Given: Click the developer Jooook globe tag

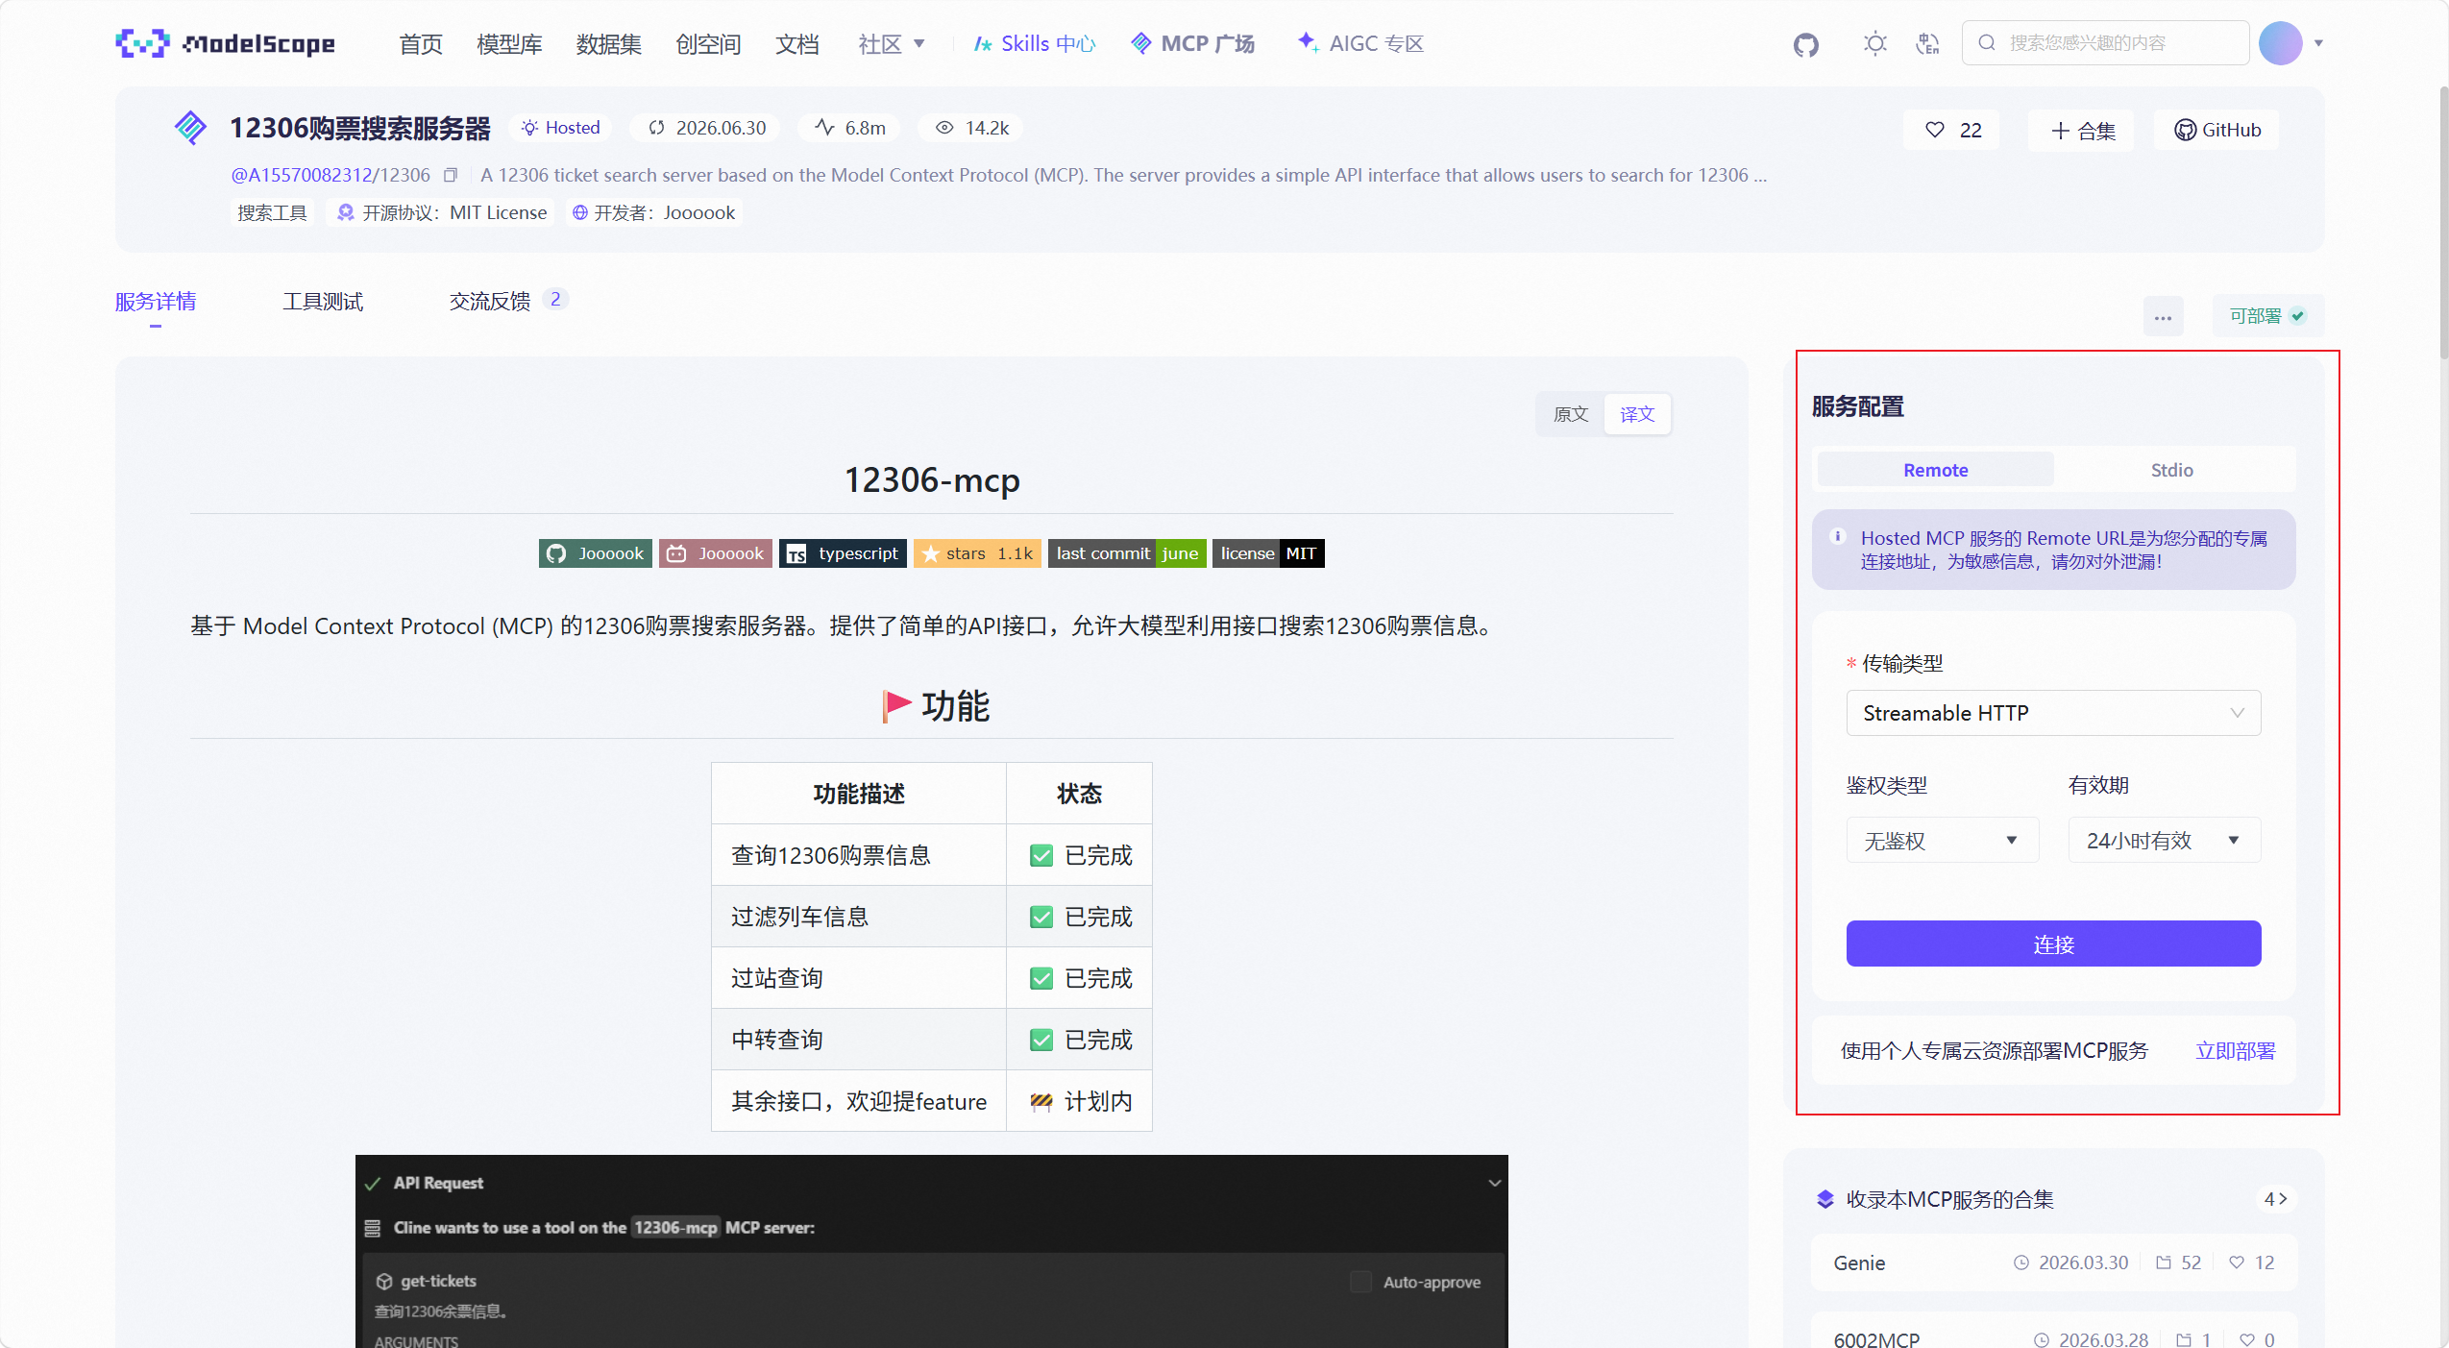Looking at the screenshot, I should pyautogui.click(x=653, y=212).
